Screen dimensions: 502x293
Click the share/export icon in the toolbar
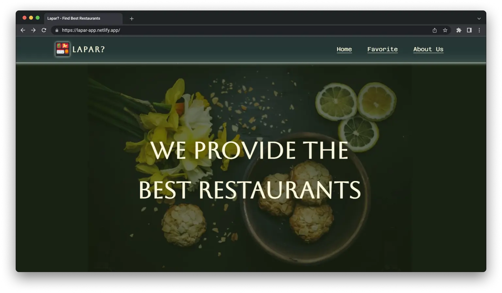pos(434,30)
